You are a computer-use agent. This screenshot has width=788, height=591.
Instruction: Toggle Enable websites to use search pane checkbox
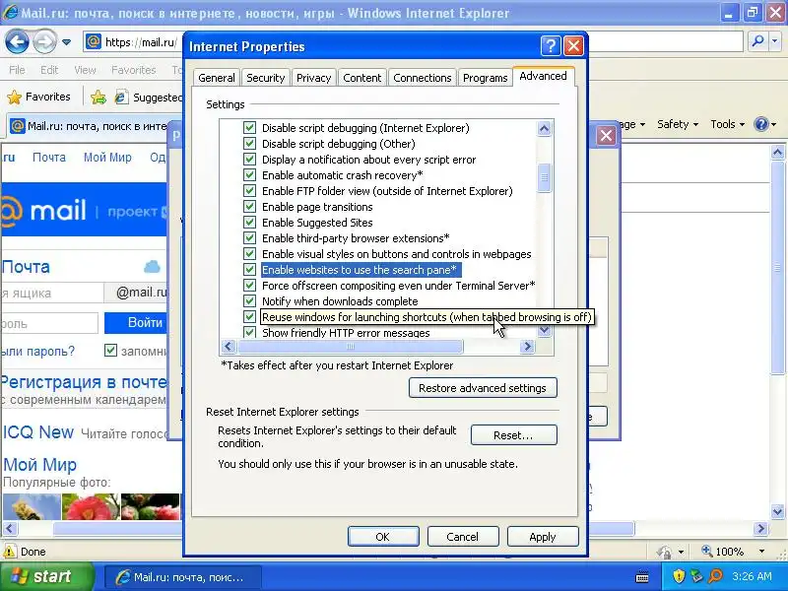(x=250, y=269)
